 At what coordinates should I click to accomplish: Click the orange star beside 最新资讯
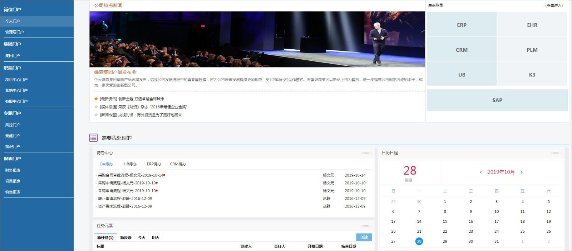(96, 99)
